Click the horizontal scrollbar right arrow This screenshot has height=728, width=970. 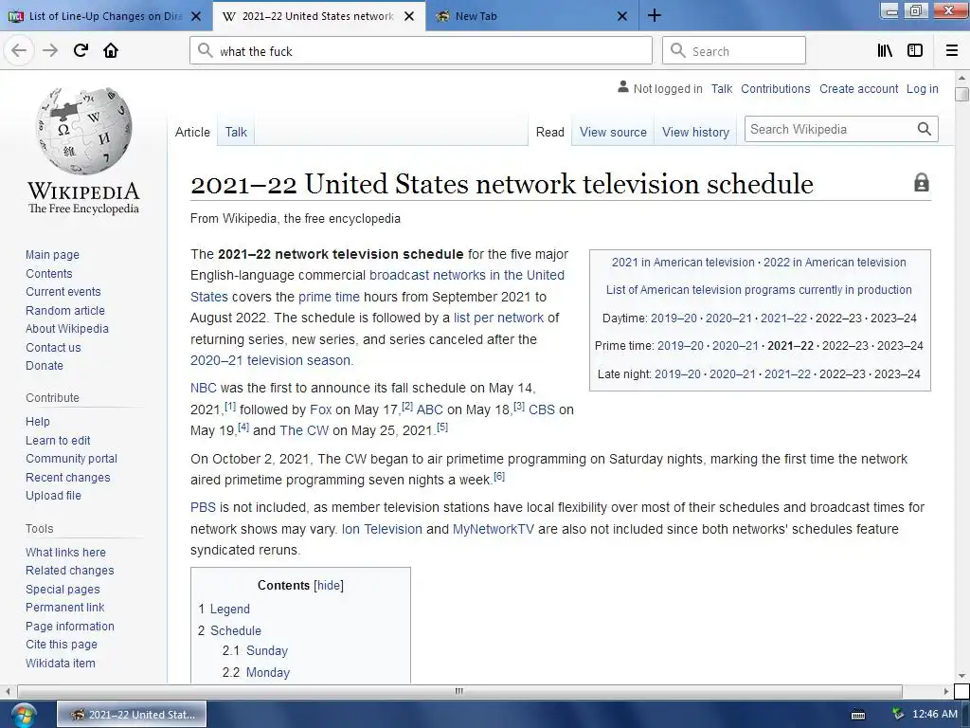coord(946,691)
